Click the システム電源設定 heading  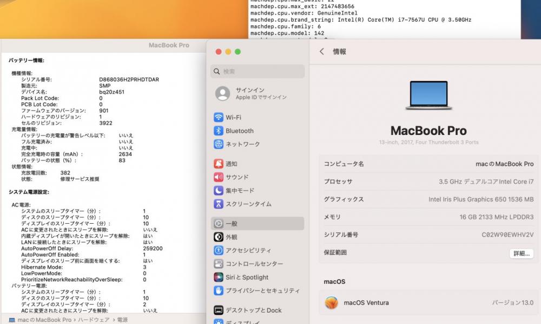point(29,192)
